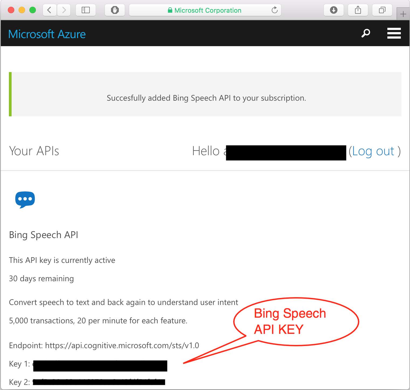Show the Safari sidebar
410x390 pixels.
pyautogui.click(x=86, y=10)
